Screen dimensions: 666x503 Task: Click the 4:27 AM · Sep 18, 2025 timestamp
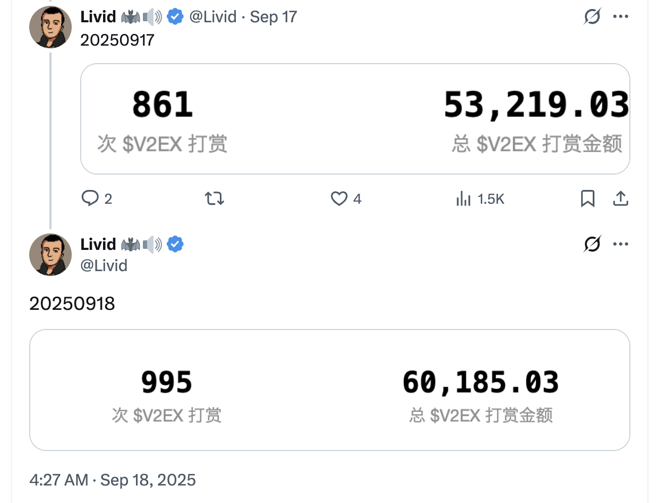pos(113,480)
